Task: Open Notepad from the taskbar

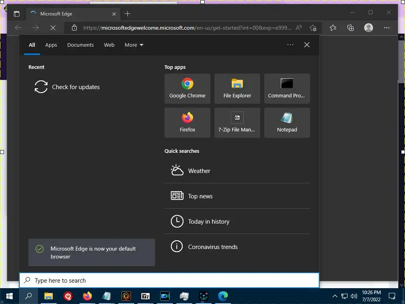Action: click(x=106, y=296)
